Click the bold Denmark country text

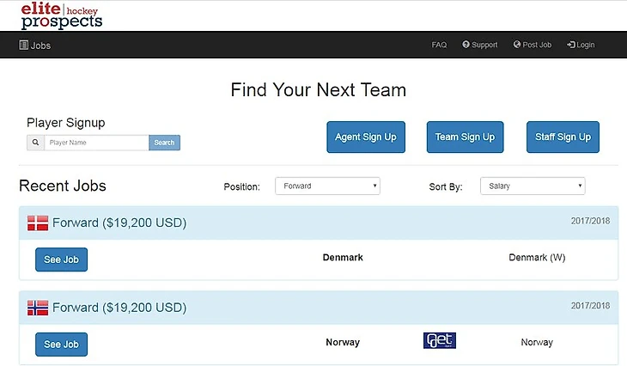tap(343, 258)
